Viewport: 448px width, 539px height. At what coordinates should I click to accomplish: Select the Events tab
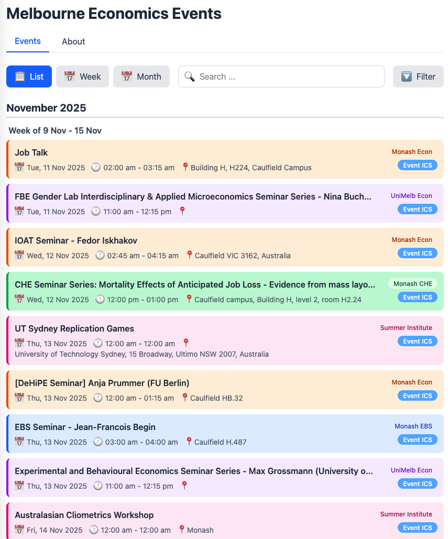28,41
